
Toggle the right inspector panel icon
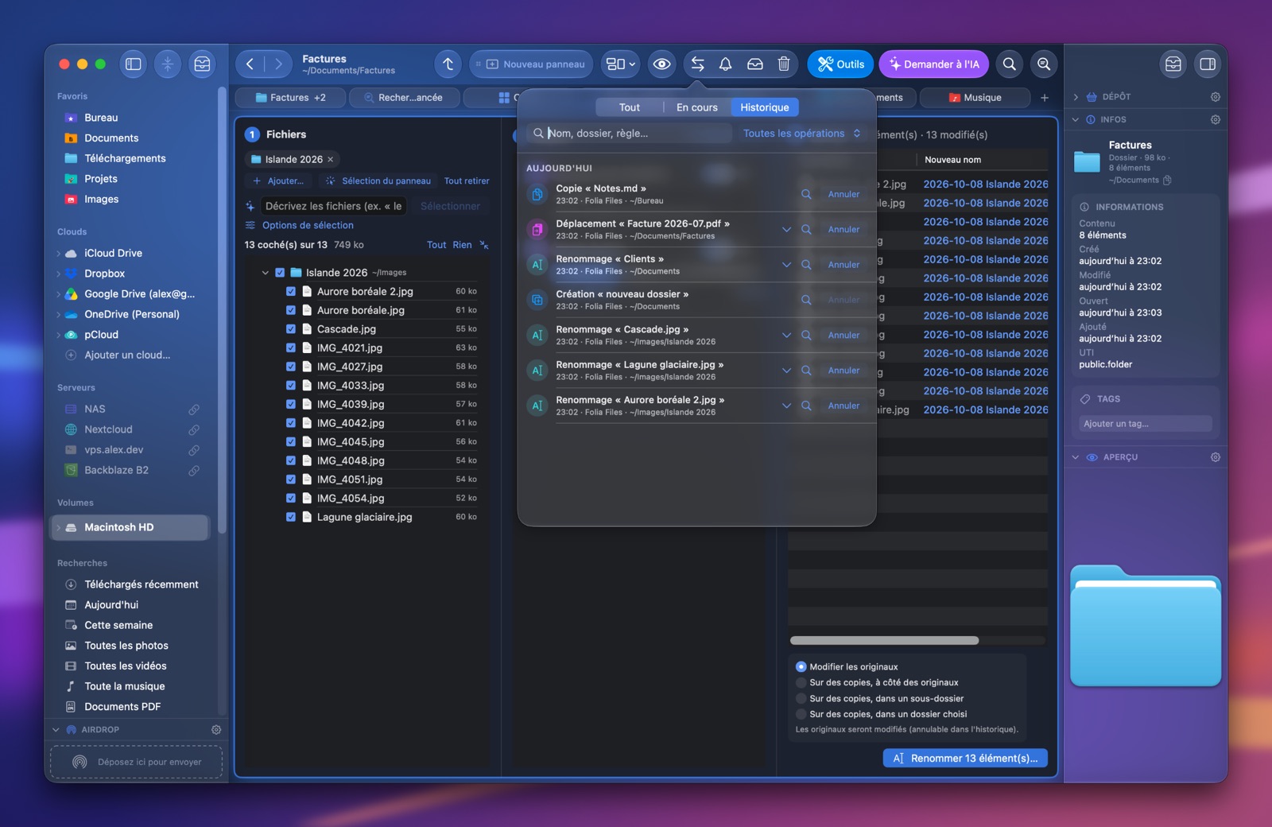1208,64
